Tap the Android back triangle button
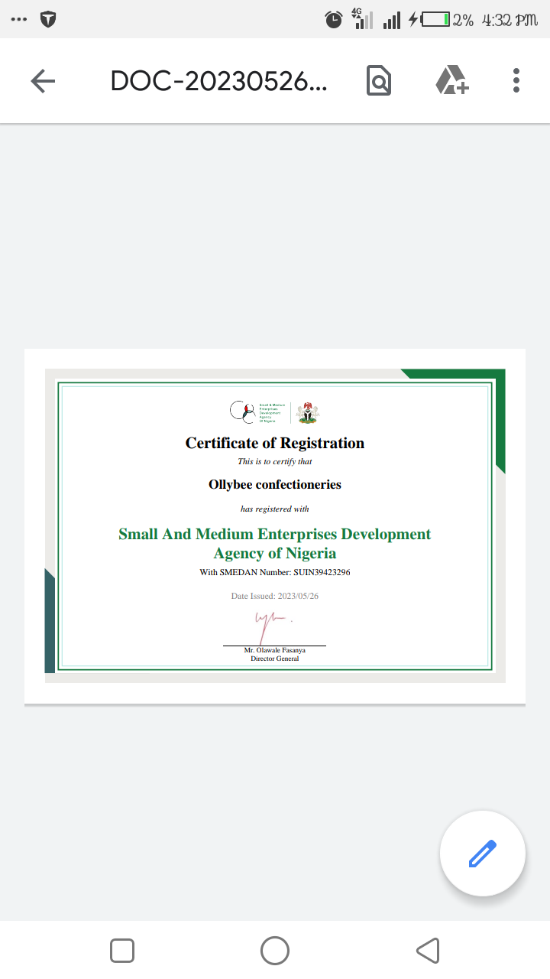The height and width of the screenshot is (979, 550). [x=428, y=951]
